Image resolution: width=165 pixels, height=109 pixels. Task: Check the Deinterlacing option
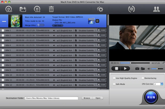143,78
